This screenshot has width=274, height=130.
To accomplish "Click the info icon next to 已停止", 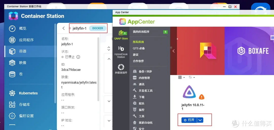I will 78,57.
